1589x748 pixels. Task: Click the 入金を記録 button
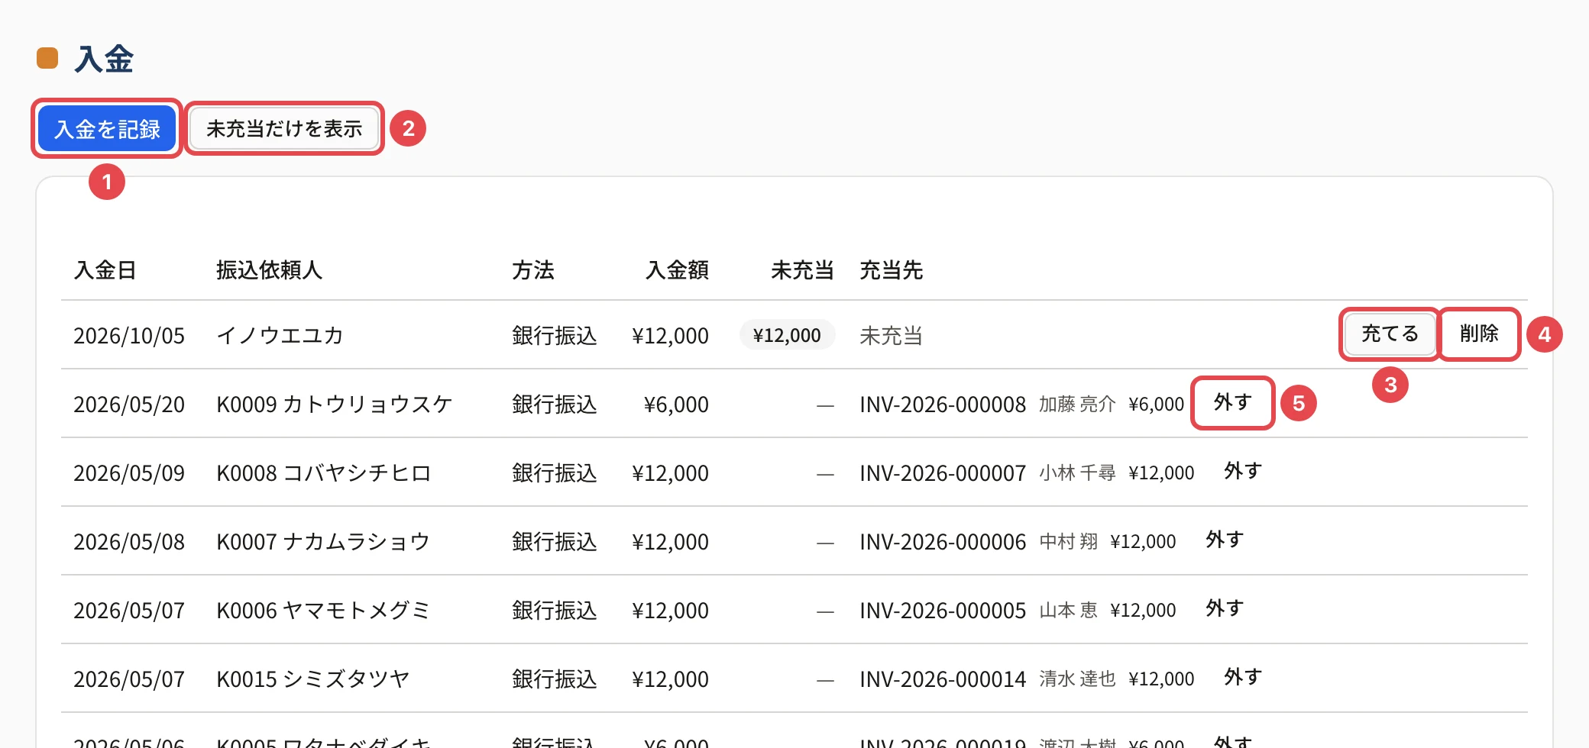click(107, 128)
